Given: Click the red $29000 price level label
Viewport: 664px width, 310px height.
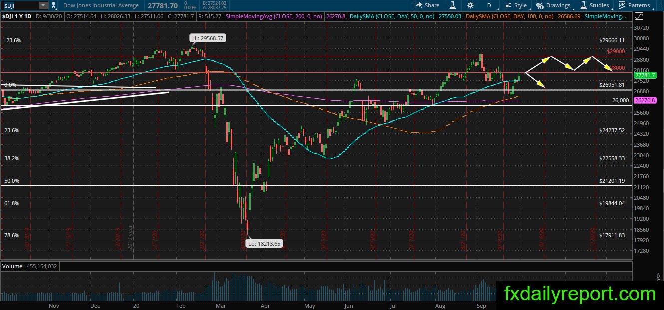Looking at the screenshot, I should pyautogui.click(x=616, y=51).
